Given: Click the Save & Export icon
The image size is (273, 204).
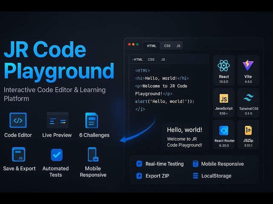Looking at the screenshot, I should tap(18, 154).
